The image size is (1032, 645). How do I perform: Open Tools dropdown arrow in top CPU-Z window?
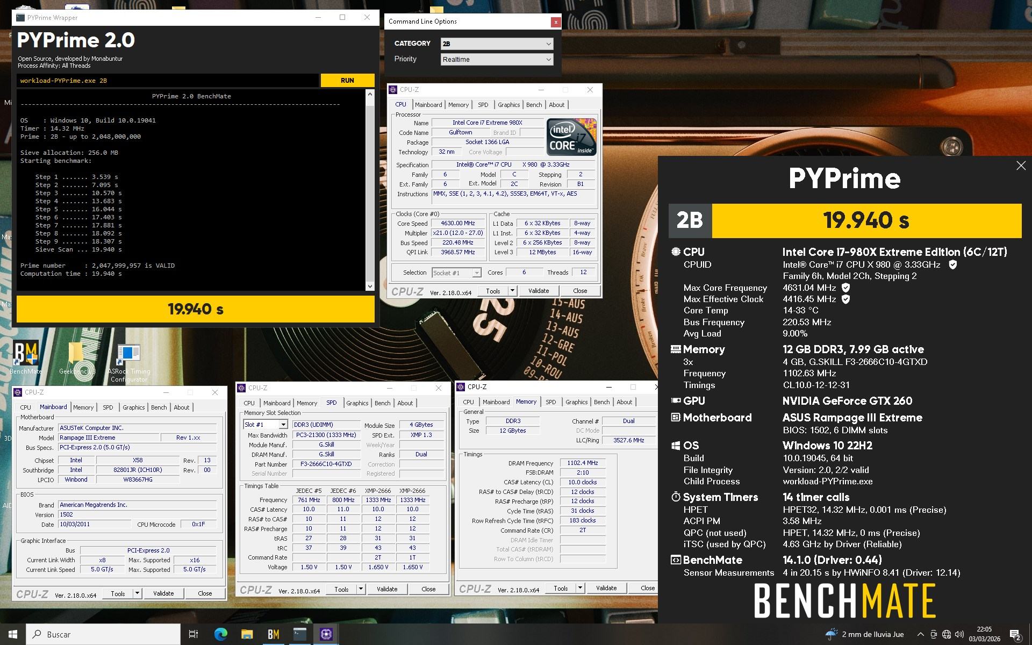pos(512,291)
